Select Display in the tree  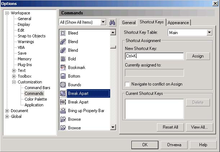[x=24, y=24]
